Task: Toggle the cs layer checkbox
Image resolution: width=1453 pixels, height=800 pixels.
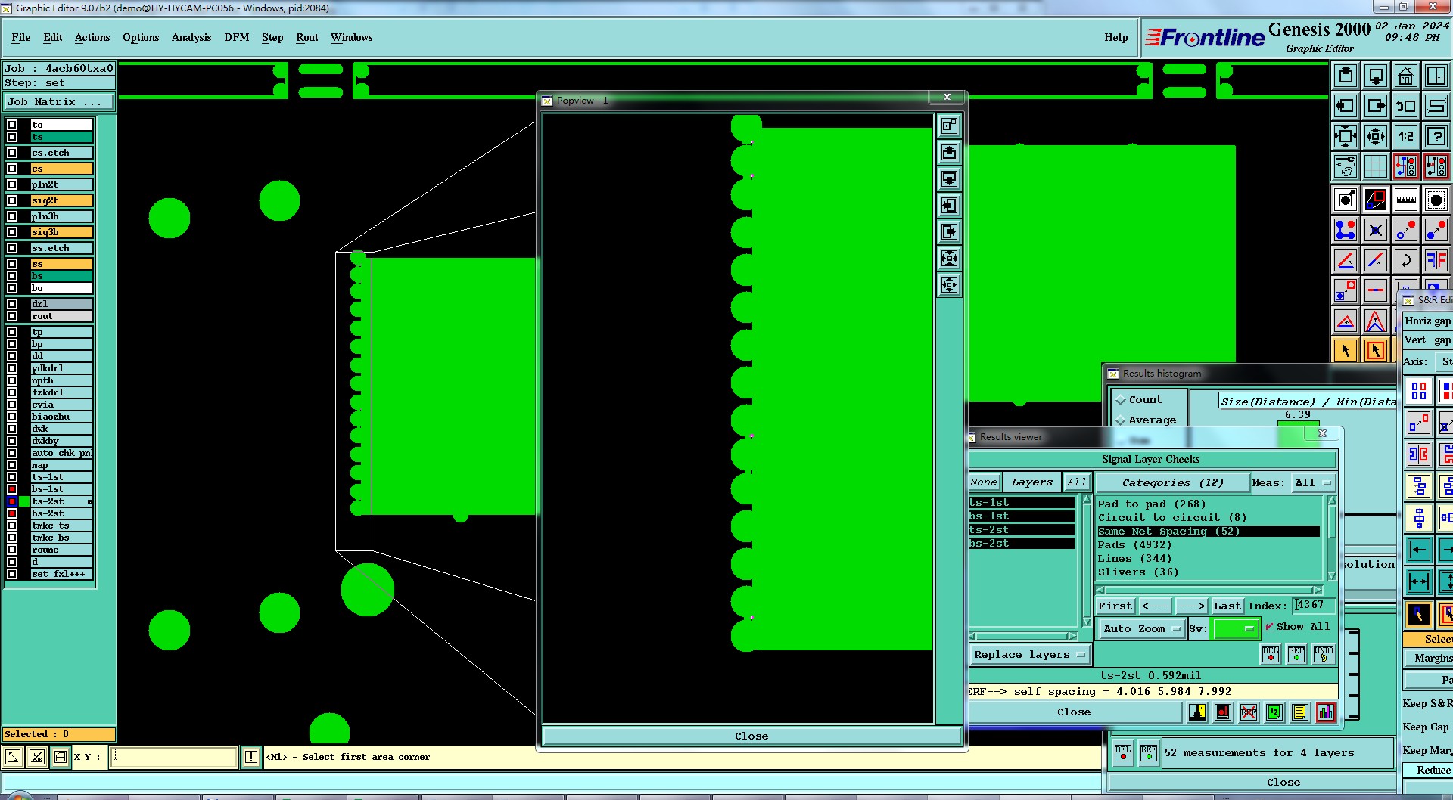Action: pos(12,169)
